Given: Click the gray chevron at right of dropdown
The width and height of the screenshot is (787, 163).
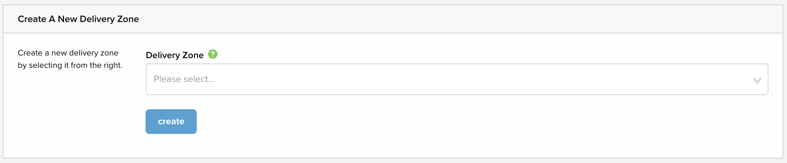Looking at the screenshot, I should [757, 80].
